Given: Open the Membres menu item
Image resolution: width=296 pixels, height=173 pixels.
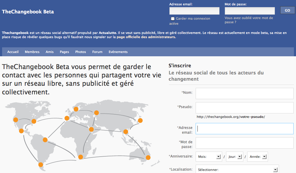Looking at the screenshot, I should coord(32,52).
